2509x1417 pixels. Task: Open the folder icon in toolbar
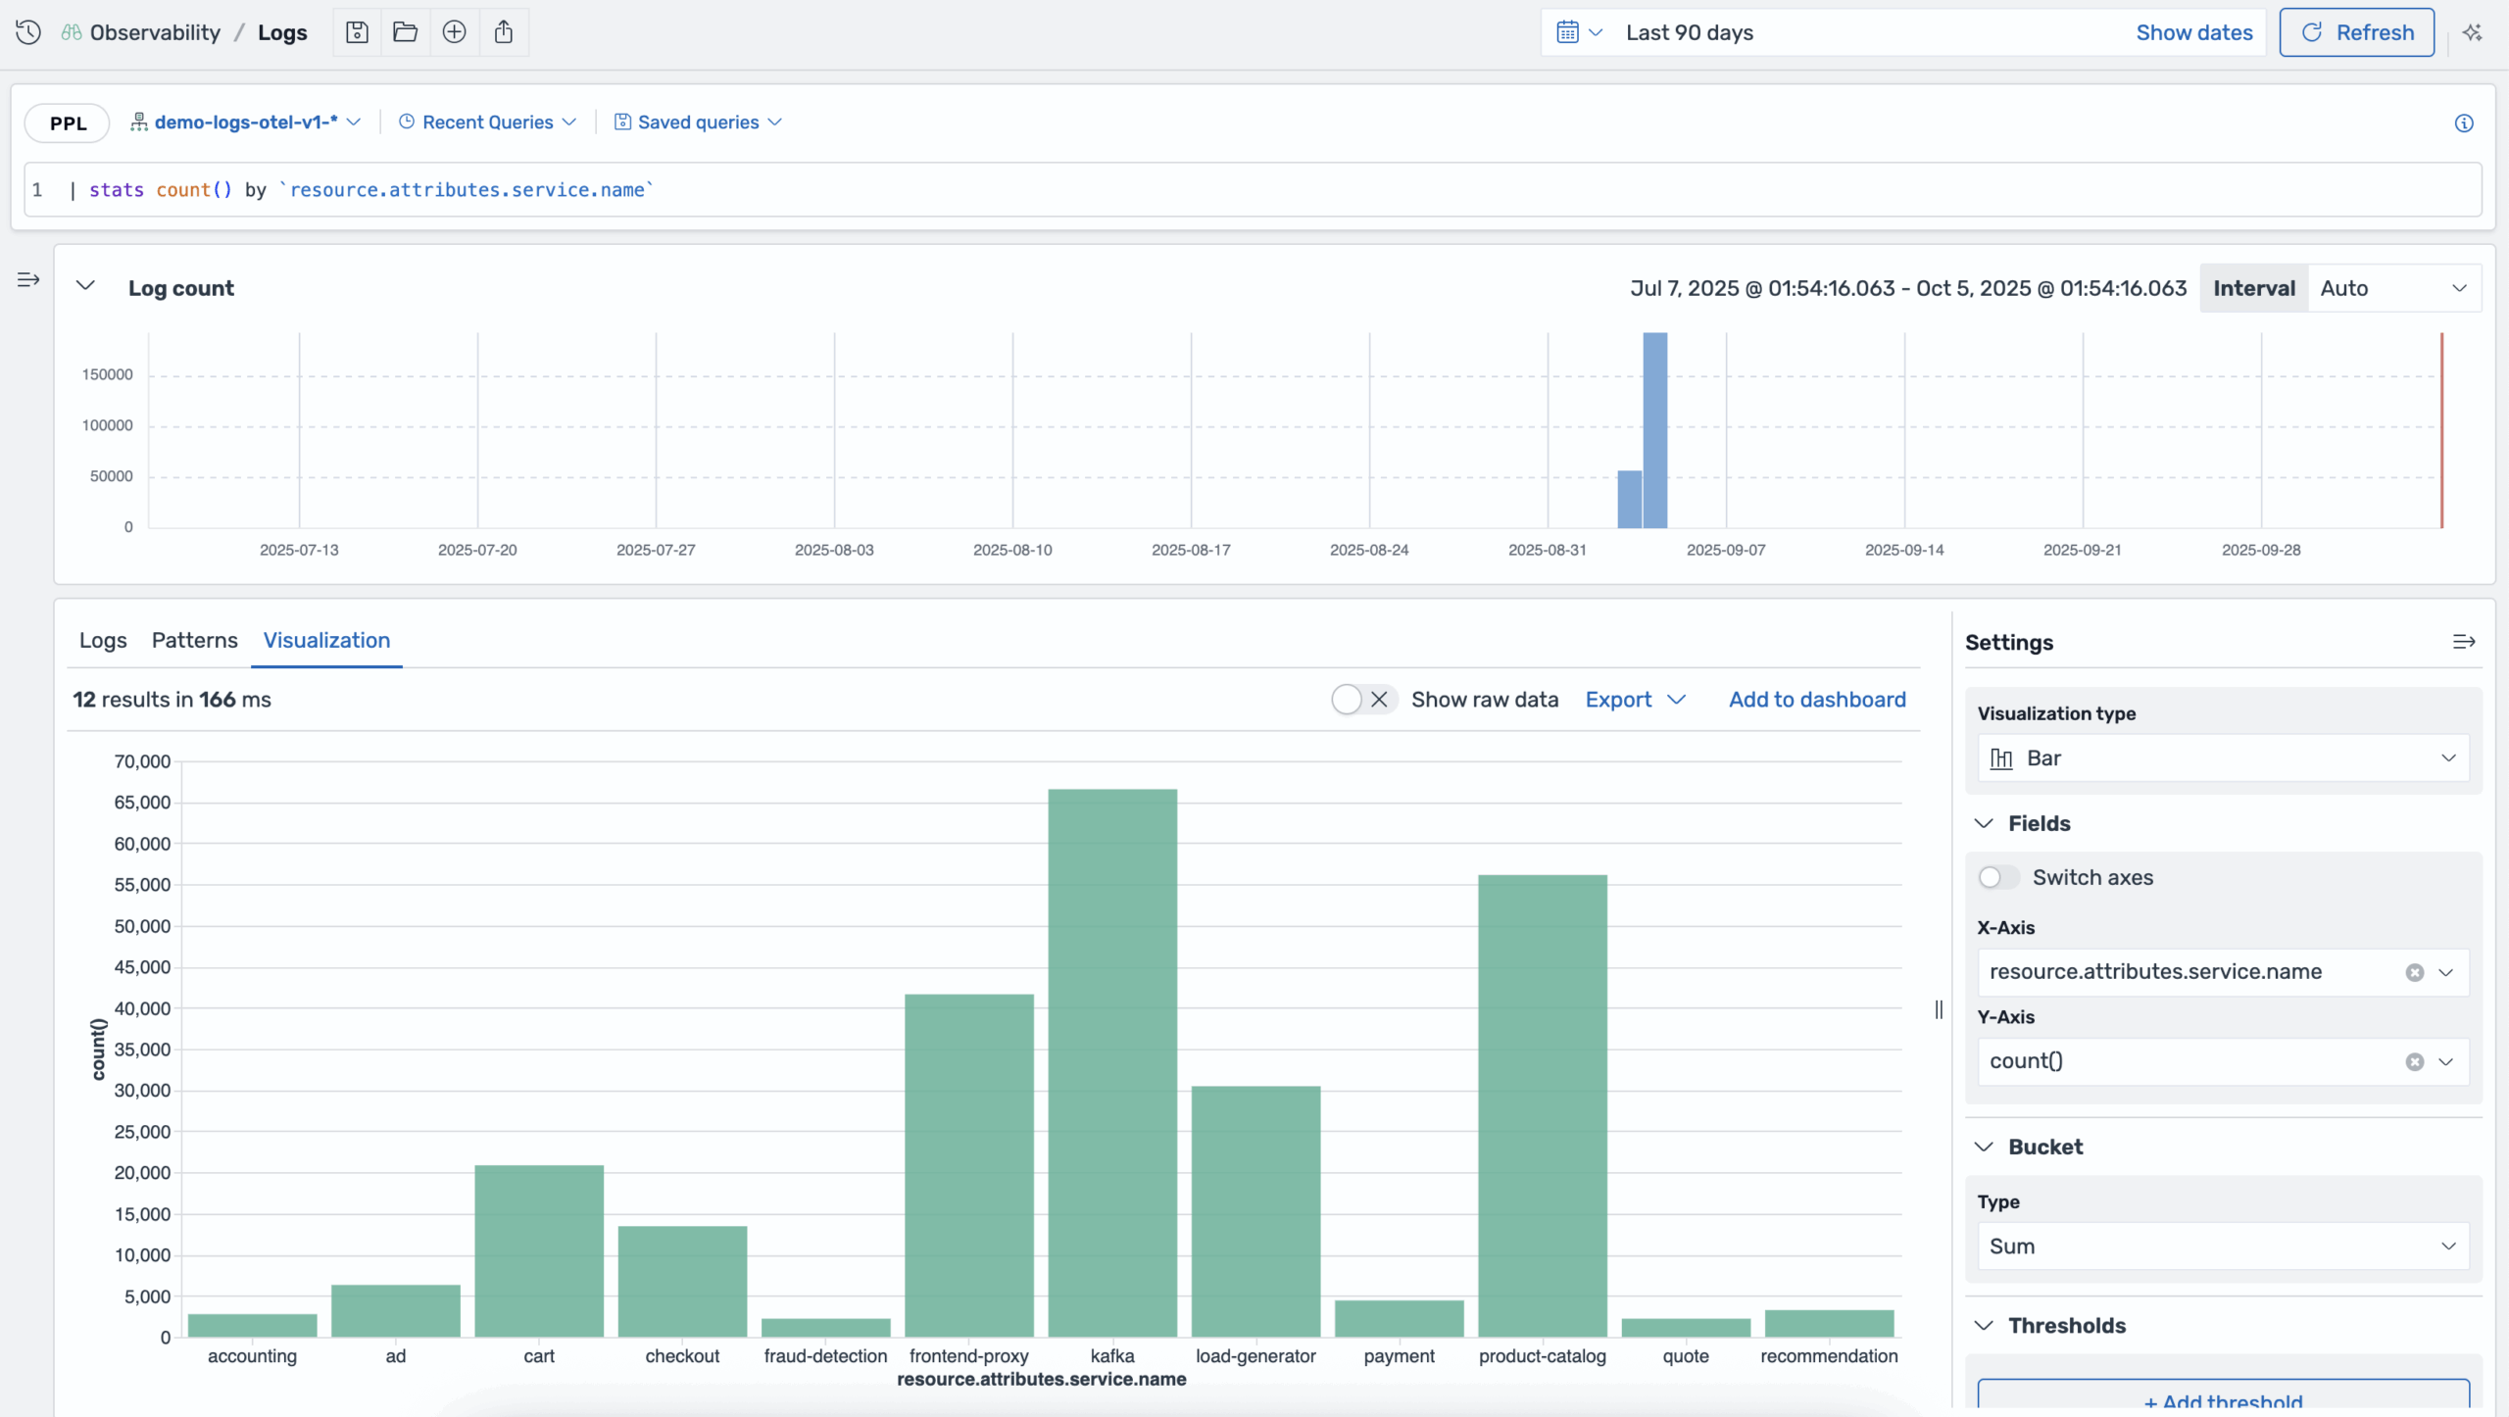click(x=405, y=32)
